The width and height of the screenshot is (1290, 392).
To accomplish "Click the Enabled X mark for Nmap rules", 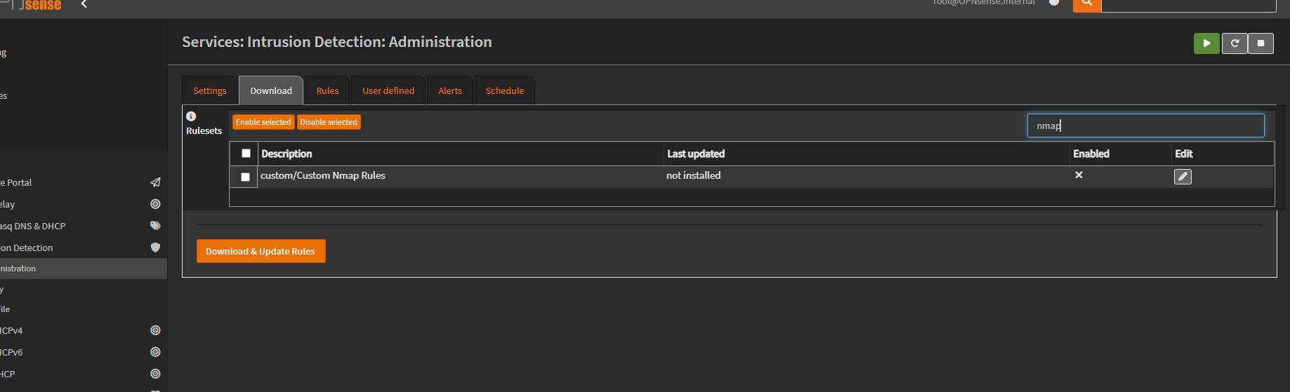I will tap(1079, 175).
